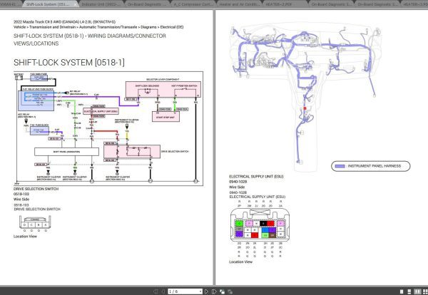Click the DRIVE SELECTION SWITCH connector drawing
Screen dimensions: 428x295
coord(35,224)
